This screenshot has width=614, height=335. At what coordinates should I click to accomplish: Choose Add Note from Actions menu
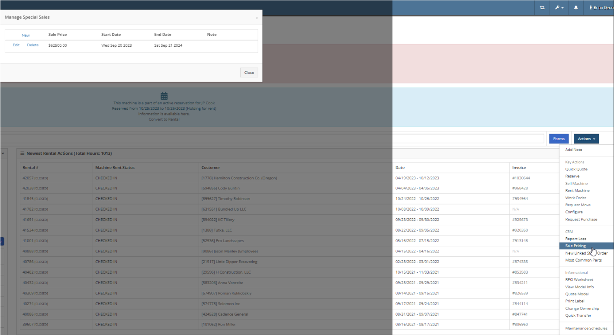point(574,150)
